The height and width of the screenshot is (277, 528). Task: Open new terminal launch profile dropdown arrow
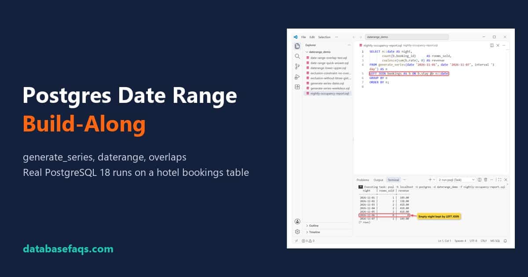tap(434, 179)
